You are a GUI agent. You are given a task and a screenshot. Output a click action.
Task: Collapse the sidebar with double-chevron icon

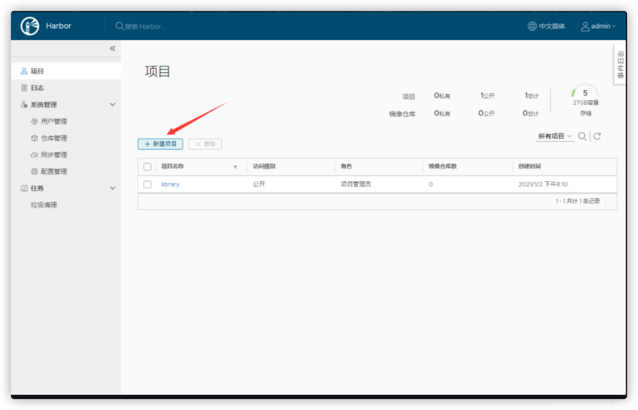(113, 48)
